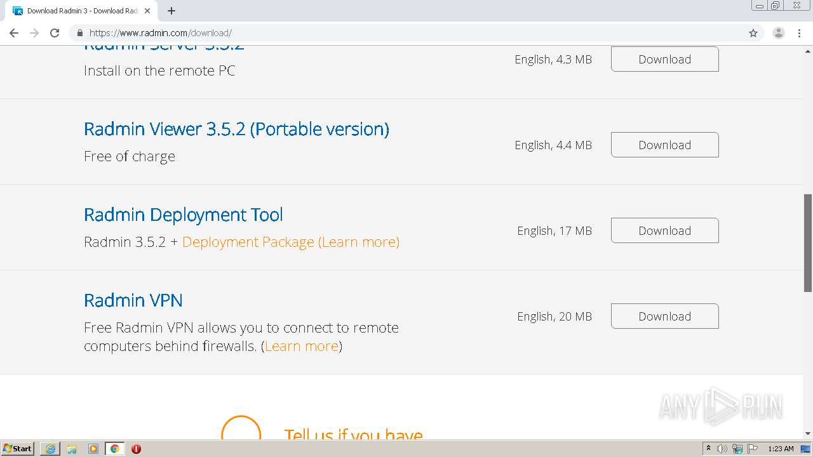Click the 'Install on the remote PC' text
Screen dimensions: 813x457
click(159, 70)
